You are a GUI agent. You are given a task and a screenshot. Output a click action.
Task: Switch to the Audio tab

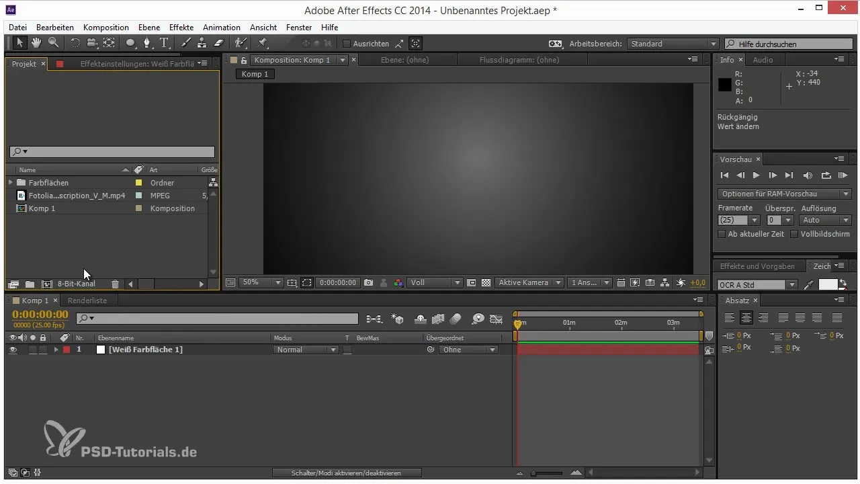pyautogui.click(x=763, y=60)
